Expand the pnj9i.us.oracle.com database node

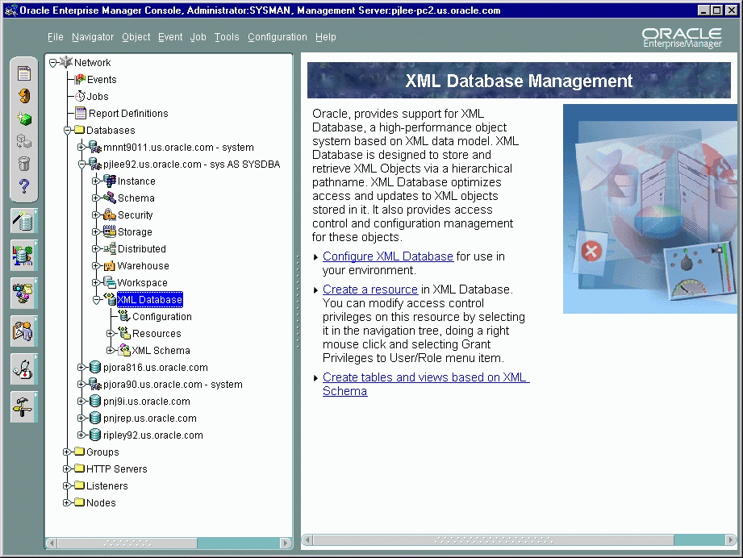(x=81, y=401)
